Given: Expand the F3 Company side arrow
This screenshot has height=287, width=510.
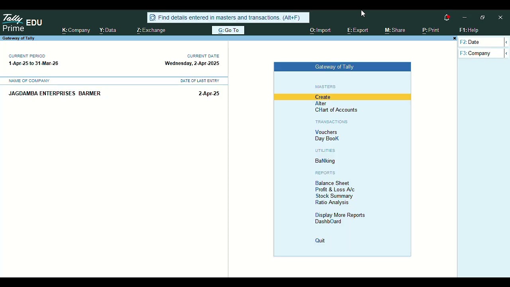Looking at the screenshot, I should (x=506, y=53).
